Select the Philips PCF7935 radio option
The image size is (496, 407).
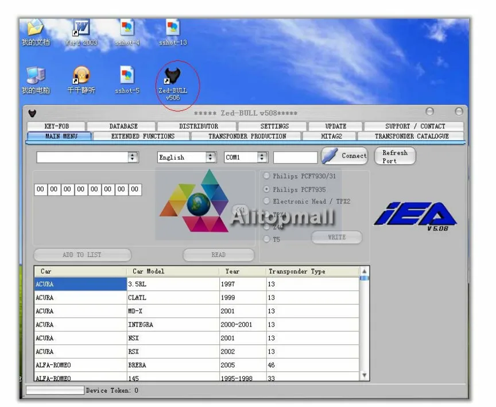(267, 189)
